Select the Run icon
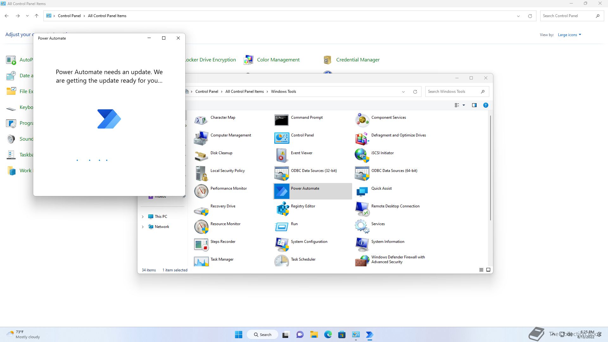The height and width of the screenshot is (342, 608). (282, 226)
